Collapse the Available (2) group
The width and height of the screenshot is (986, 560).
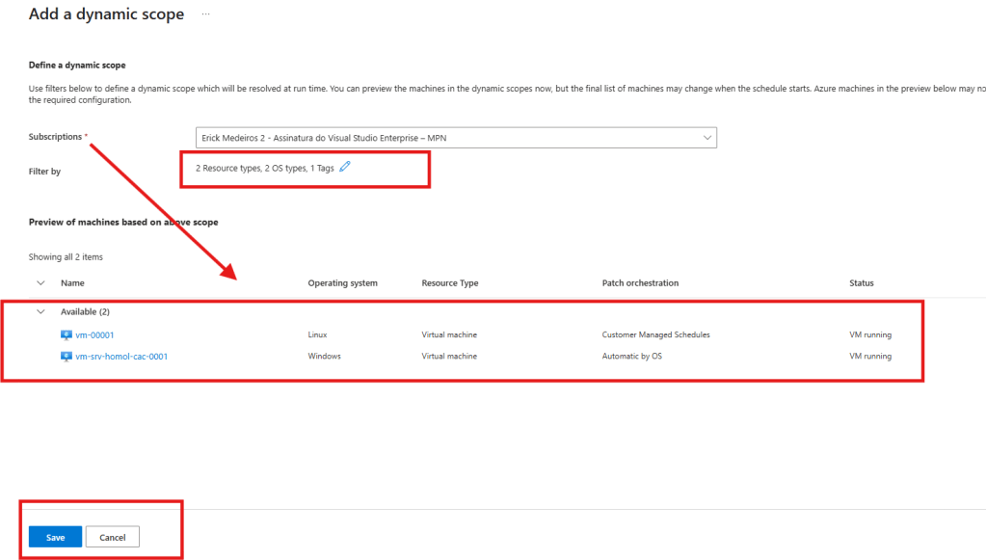(x=40, y=312)
